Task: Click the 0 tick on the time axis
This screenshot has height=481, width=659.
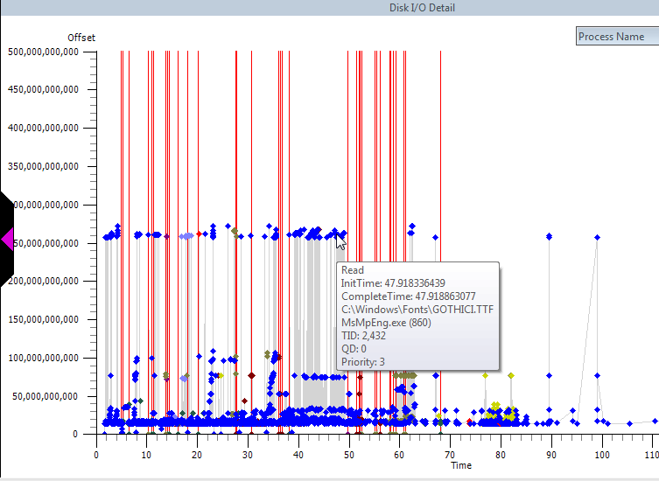Action: click(96, 455)
